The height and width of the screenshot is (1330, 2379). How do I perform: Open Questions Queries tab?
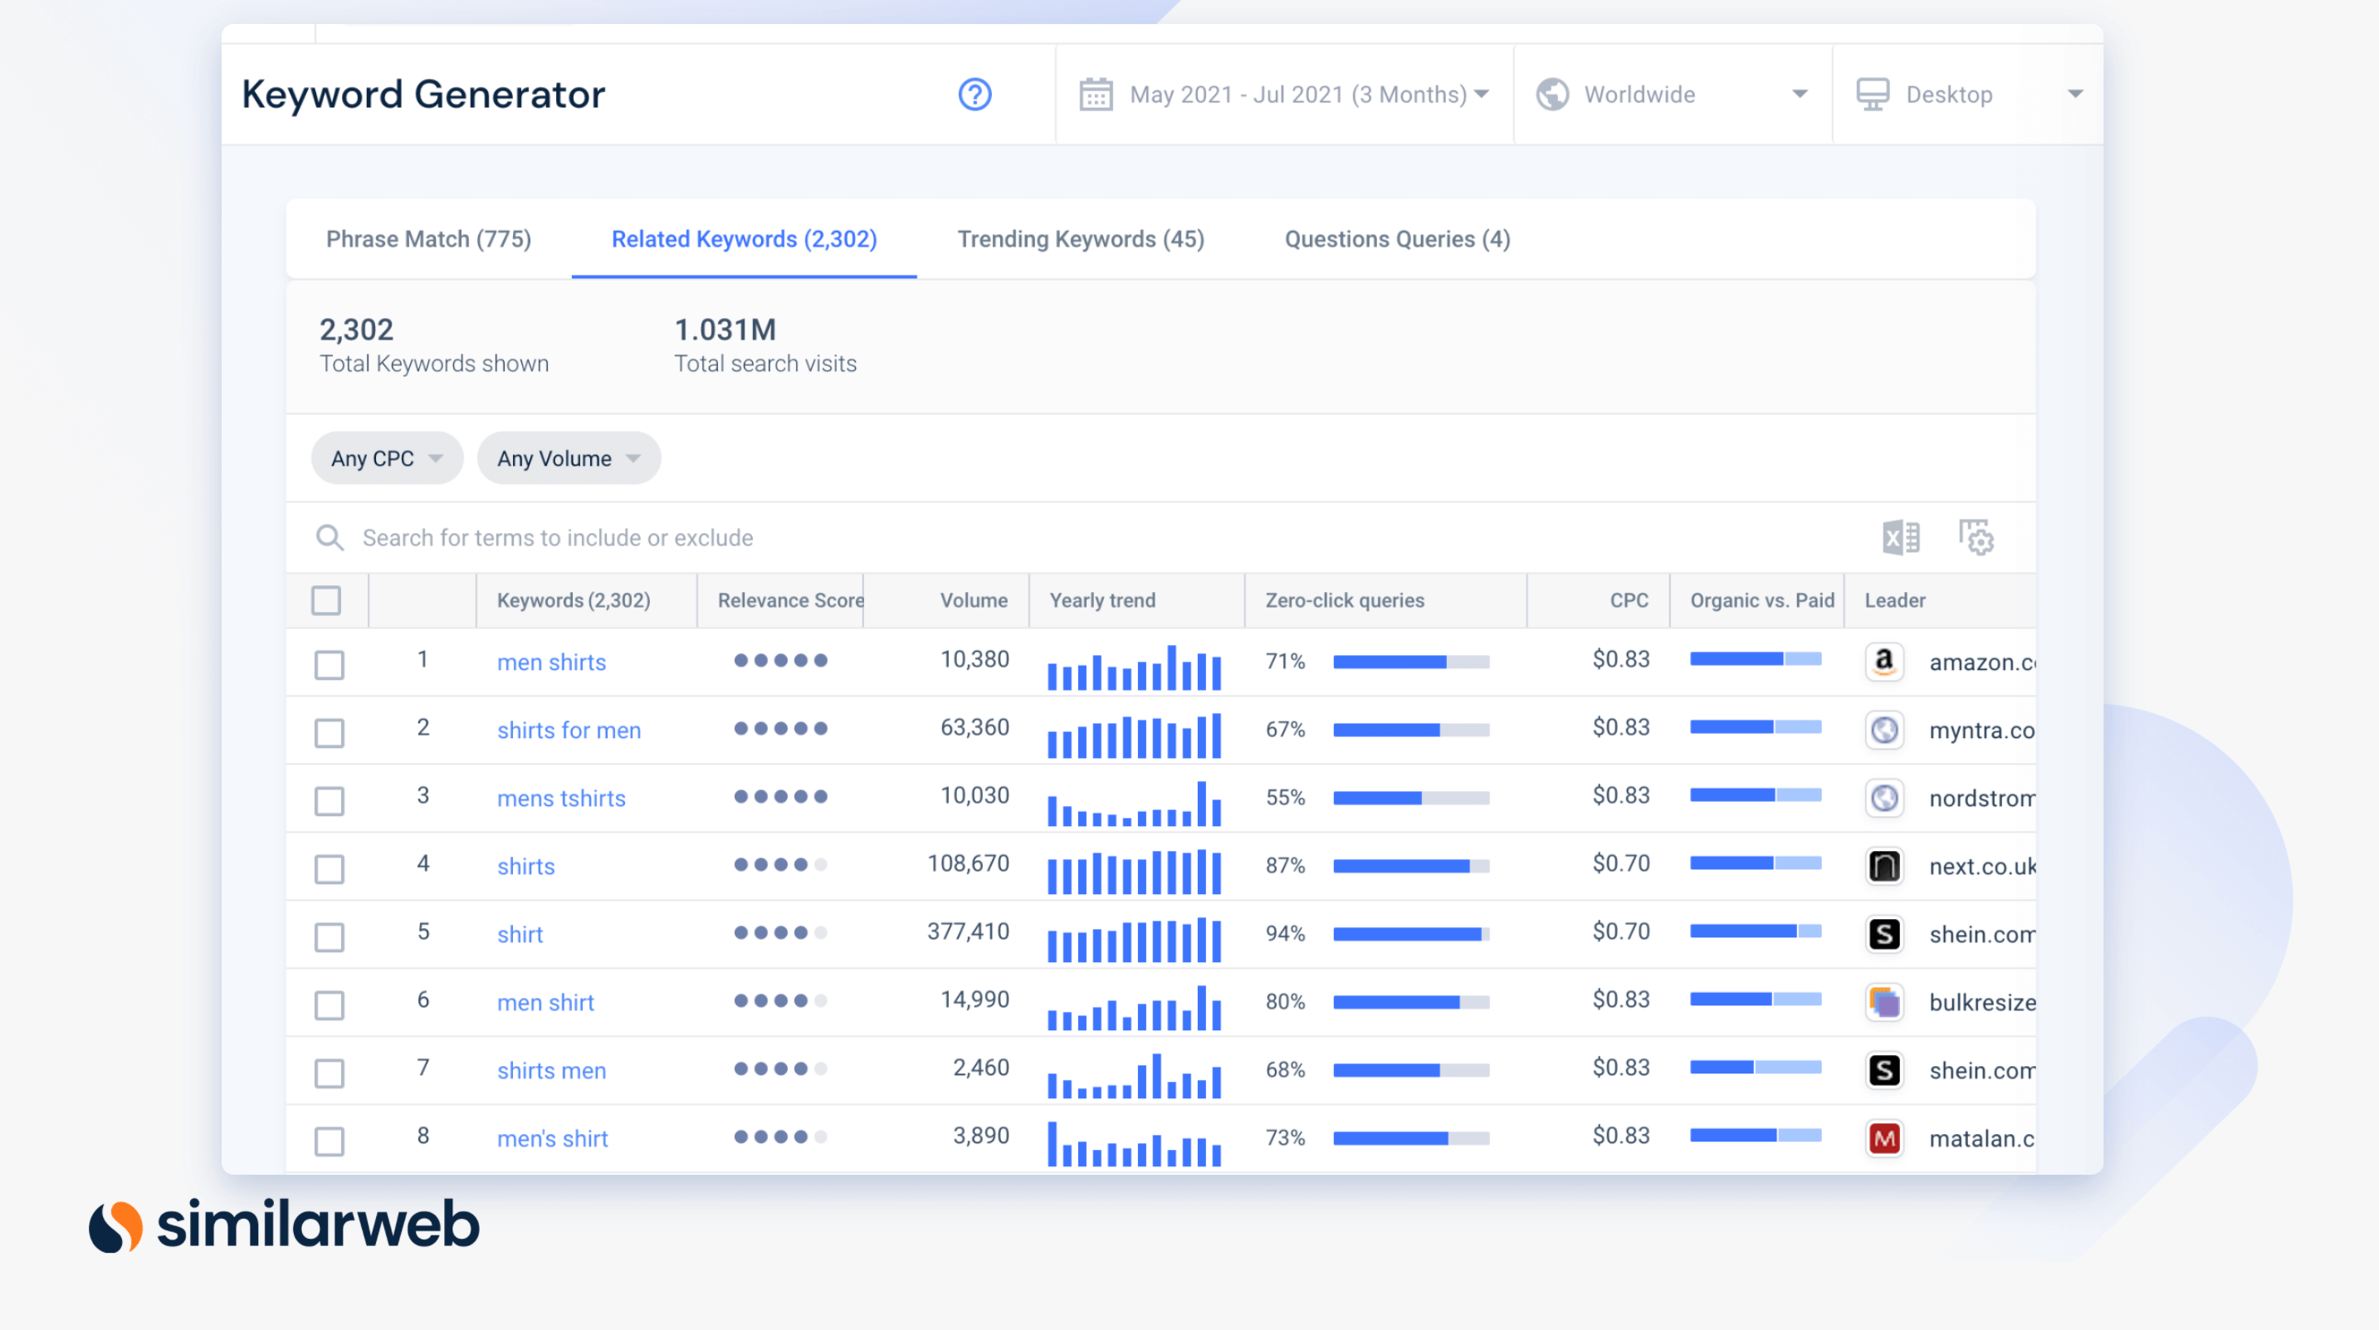[x=1397, y=239]
